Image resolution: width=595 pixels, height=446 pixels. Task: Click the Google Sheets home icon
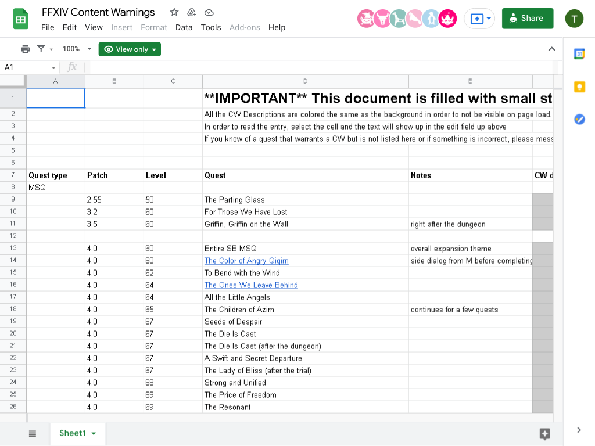pos(21,19)
